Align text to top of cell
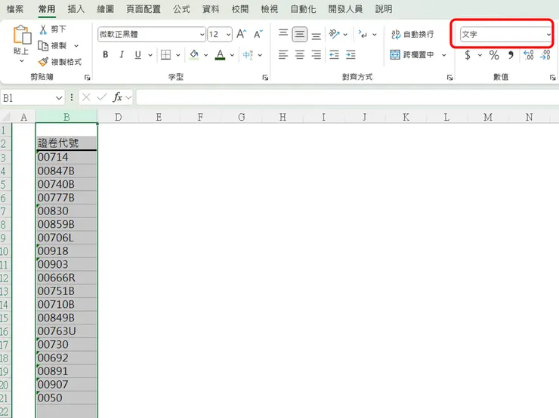The width and height of the screenshot is (559, 418). click(283, 34)
